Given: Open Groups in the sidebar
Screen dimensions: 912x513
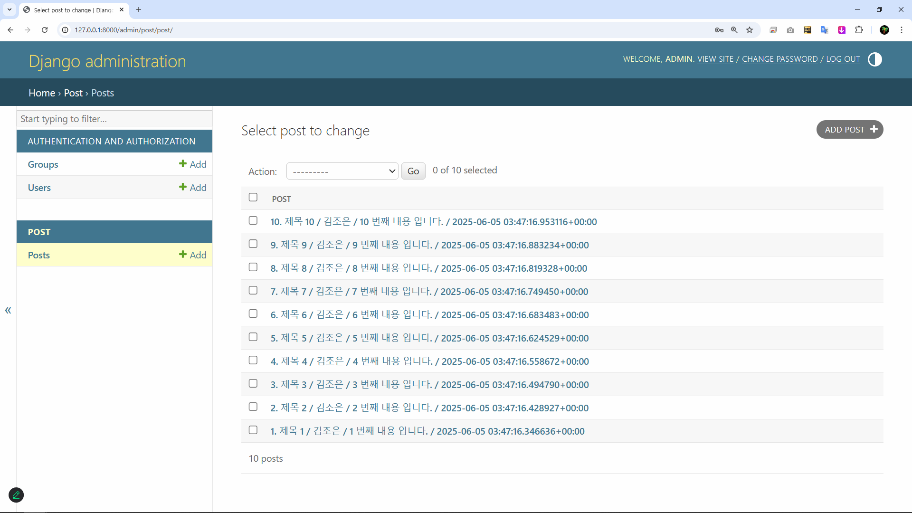Looking at the screenshot, I should click(43, 164).
